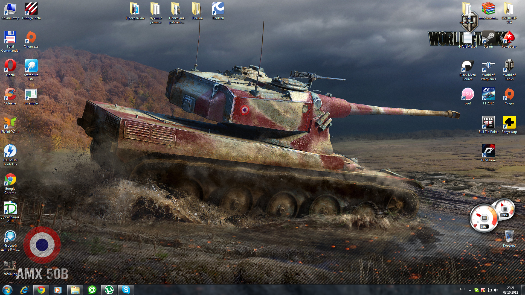Open the Windows Start menu
The width and height of the screenshot is (525, 295).
(7, 290)
